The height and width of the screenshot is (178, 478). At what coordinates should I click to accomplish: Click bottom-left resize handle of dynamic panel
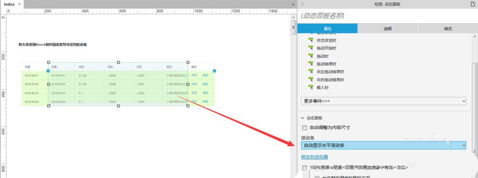48,106
